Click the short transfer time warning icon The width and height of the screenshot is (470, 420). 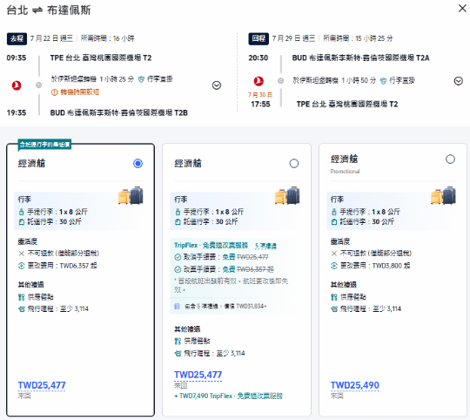(54, 92)
